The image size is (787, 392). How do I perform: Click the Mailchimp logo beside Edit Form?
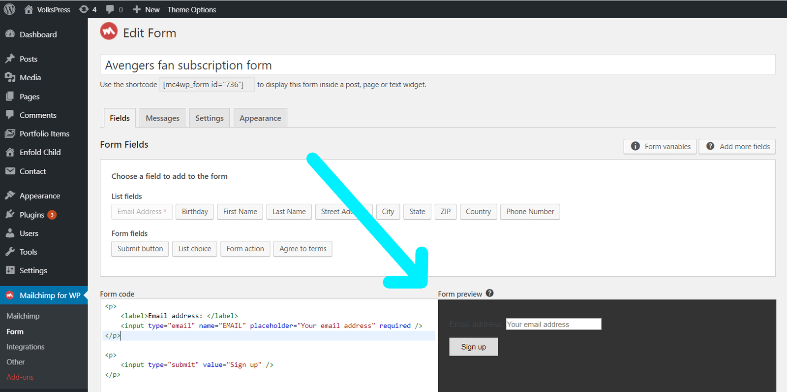(109, 32)
